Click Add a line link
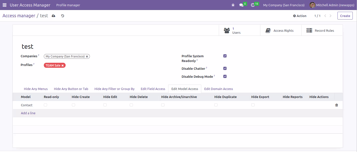The height and width of the screenshot is (152, 357). pyautogui.click(x=28, y=113)
